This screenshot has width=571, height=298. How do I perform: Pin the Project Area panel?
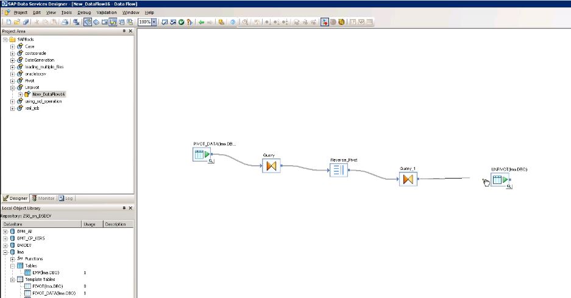(x=124, y=31)
